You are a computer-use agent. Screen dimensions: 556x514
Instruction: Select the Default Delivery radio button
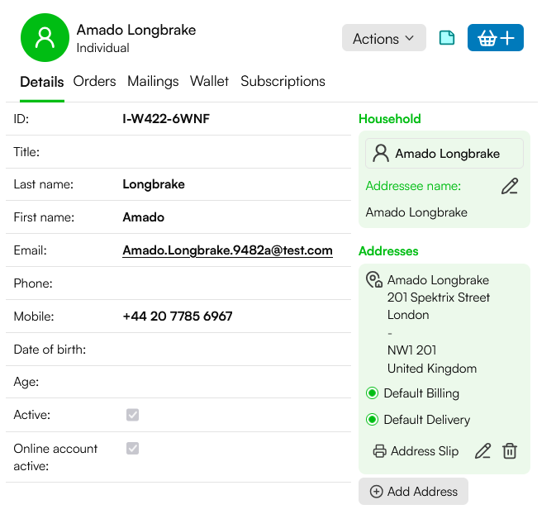[x=372, y=420]
